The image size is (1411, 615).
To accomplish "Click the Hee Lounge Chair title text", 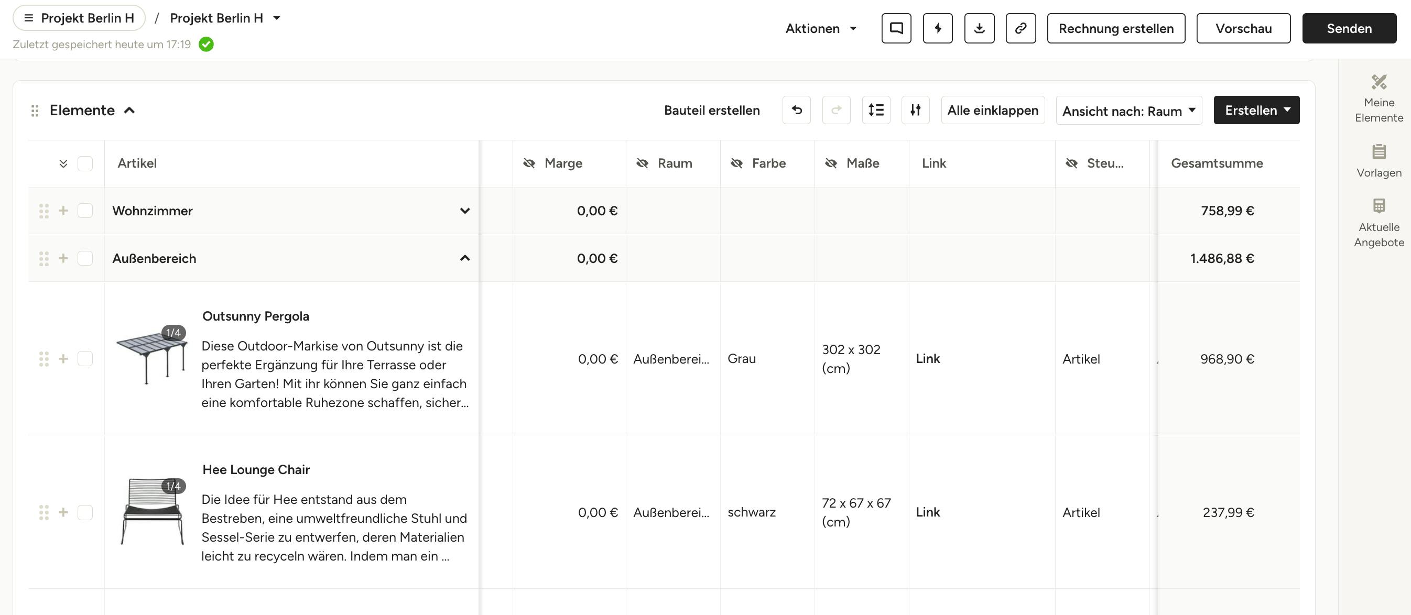I will [256, 469].
